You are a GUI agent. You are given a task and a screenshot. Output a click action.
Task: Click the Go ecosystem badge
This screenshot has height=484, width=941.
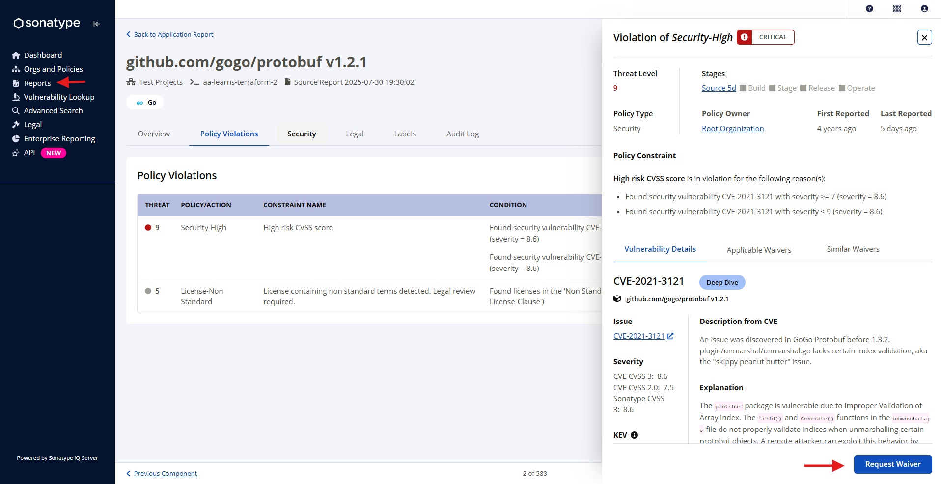pyautogui.click(x=145, y=102)
